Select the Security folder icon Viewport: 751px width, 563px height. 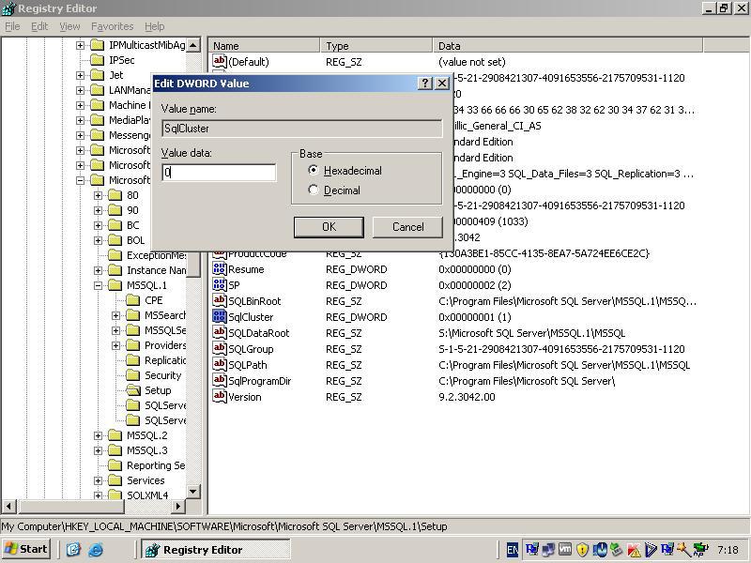click(132, 375)
